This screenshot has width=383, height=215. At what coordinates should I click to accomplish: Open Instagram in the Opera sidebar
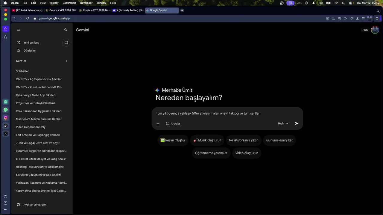point(5,118)
